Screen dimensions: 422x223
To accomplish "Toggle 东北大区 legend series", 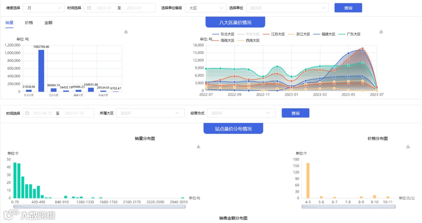I will coord(223,34).
